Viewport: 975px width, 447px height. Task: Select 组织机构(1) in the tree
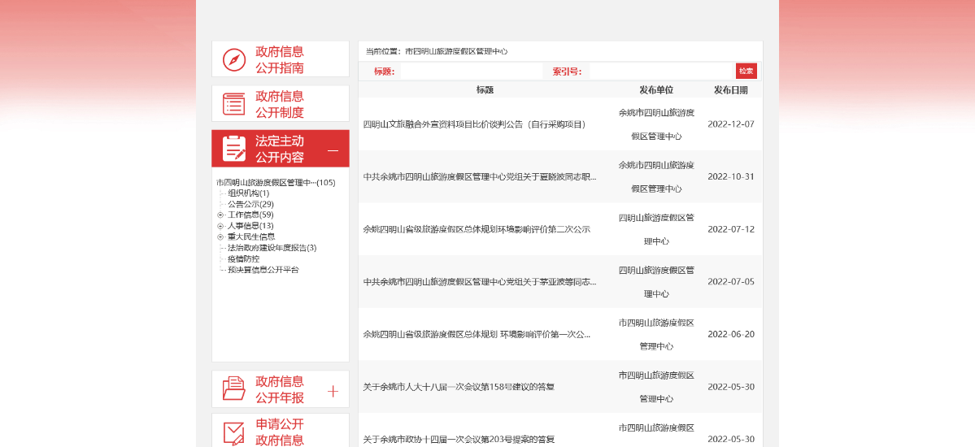pyautogui.click(x=249, y=193)
